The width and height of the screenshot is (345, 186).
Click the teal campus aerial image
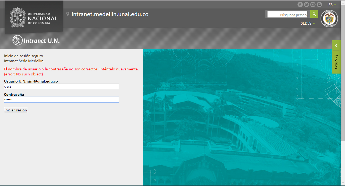242,117
